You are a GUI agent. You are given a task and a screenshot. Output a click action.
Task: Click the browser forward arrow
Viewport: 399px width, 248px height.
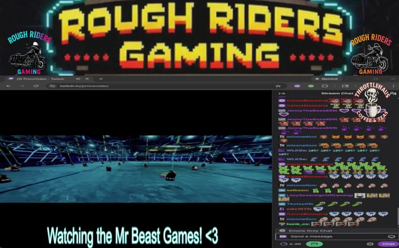(x=22, y=86)
